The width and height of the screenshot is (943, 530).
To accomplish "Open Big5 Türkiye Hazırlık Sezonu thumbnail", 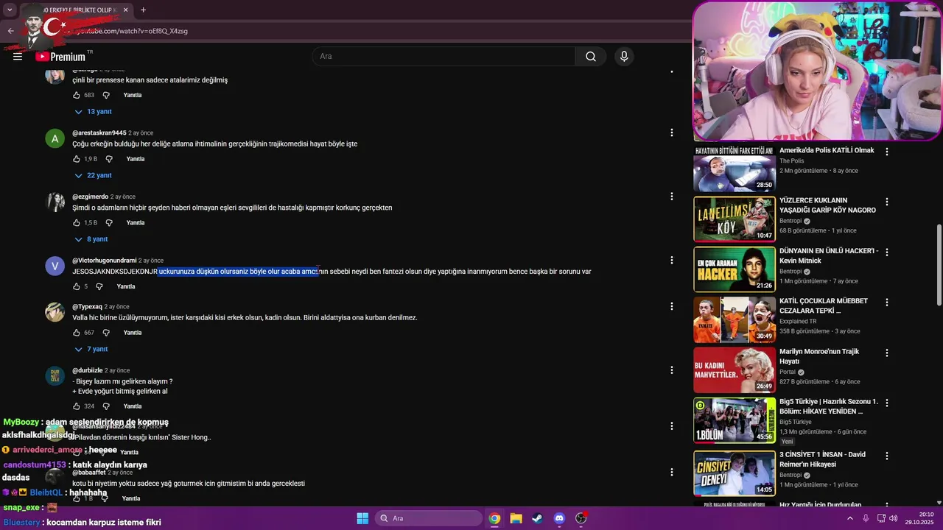I will click(734, 420).
